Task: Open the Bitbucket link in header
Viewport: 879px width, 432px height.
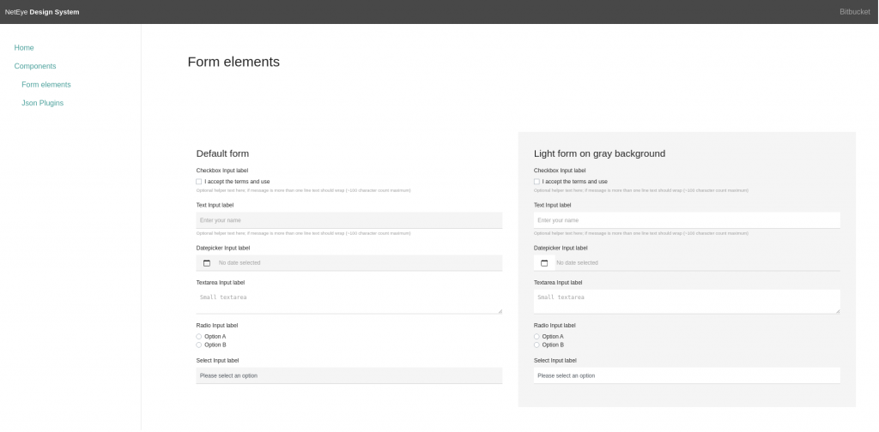Action: [x=854, y=12]
